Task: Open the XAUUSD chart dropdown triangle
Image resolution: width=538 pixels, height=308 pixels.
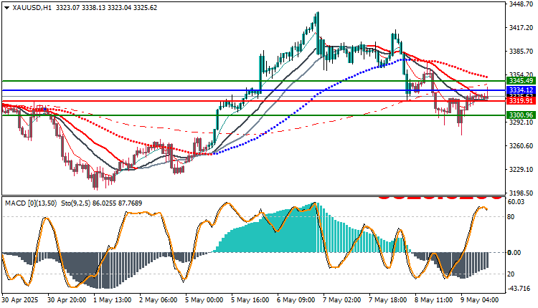Action: coord(7,8)
